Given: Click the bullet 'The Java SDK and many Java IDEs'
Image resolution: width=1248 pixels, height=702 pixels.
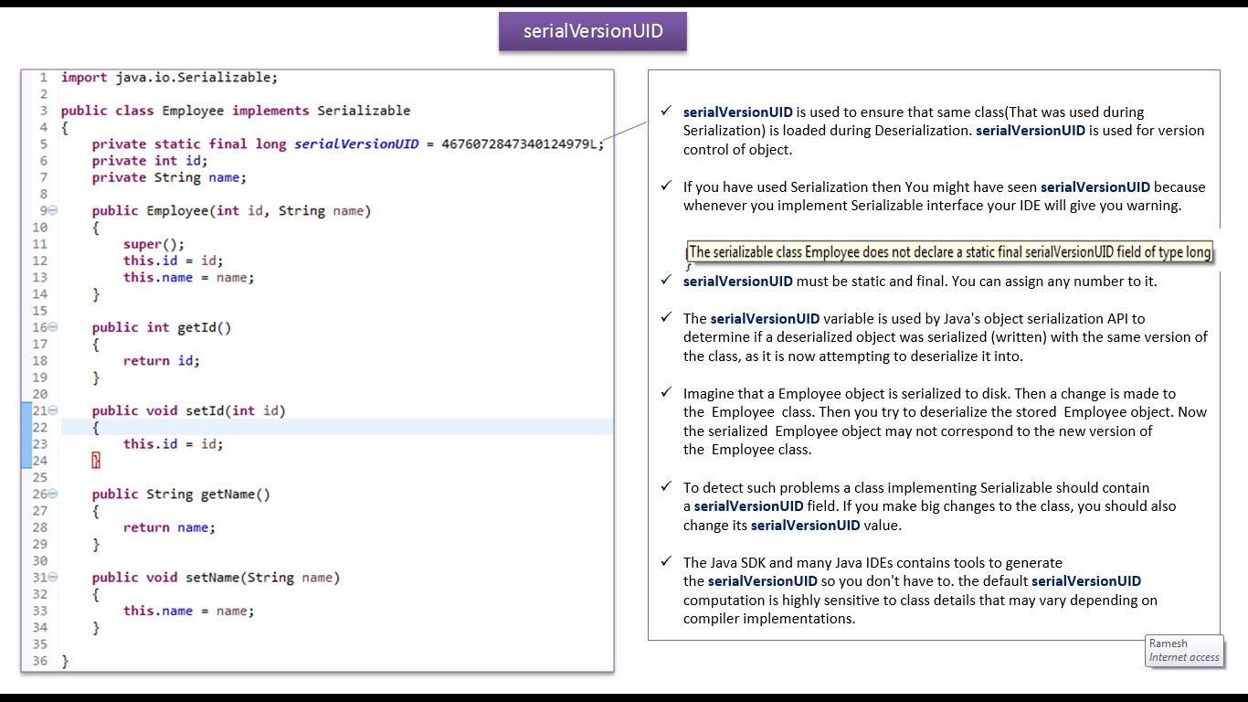Looking at the screenshot, I should tap(920, 590).
